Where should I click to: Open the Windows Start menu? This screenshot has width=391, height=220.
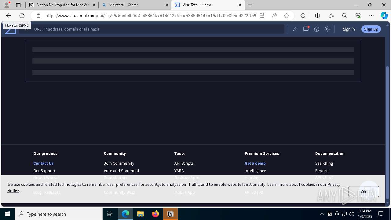click(x=7, y=214)
